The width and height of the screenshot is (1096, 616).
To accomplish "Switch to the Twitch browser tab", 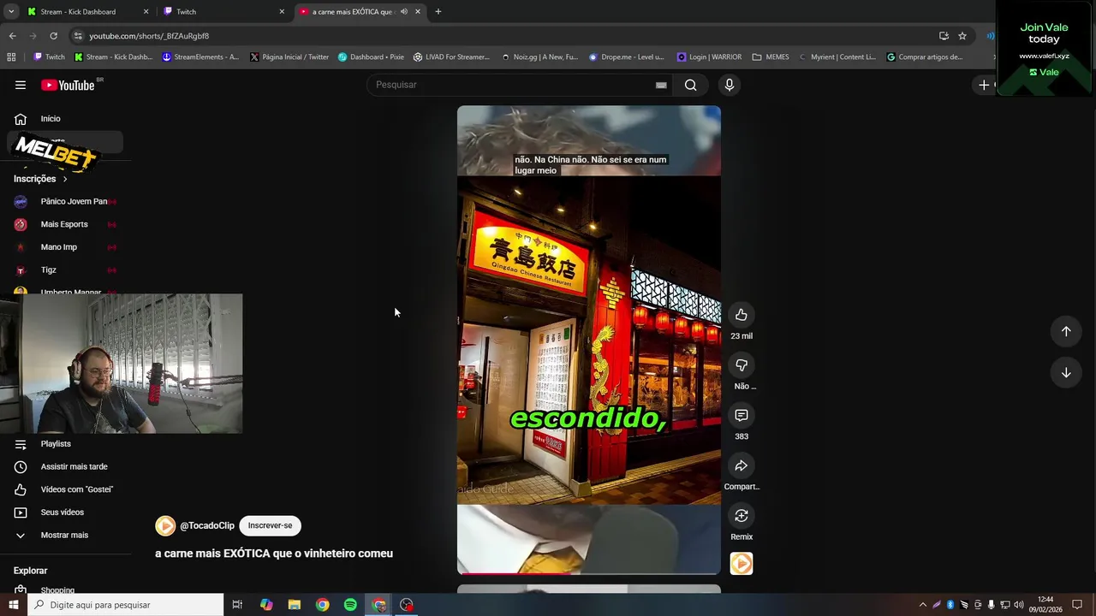I will [223, 12].
